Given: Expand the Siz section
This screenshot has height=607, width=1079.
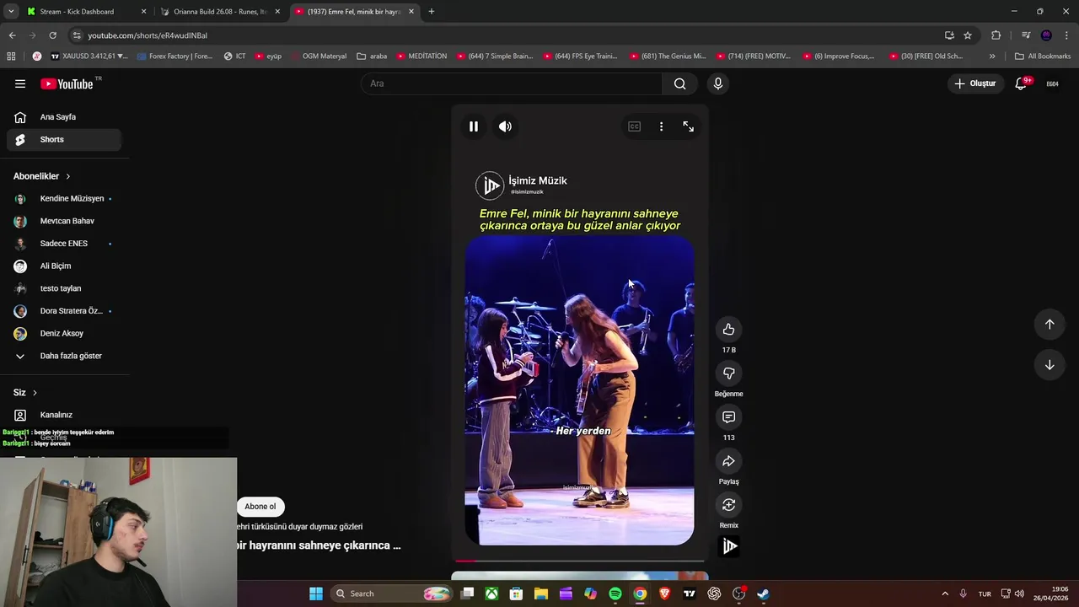Looking at the screenshot, I should (25, 393).
